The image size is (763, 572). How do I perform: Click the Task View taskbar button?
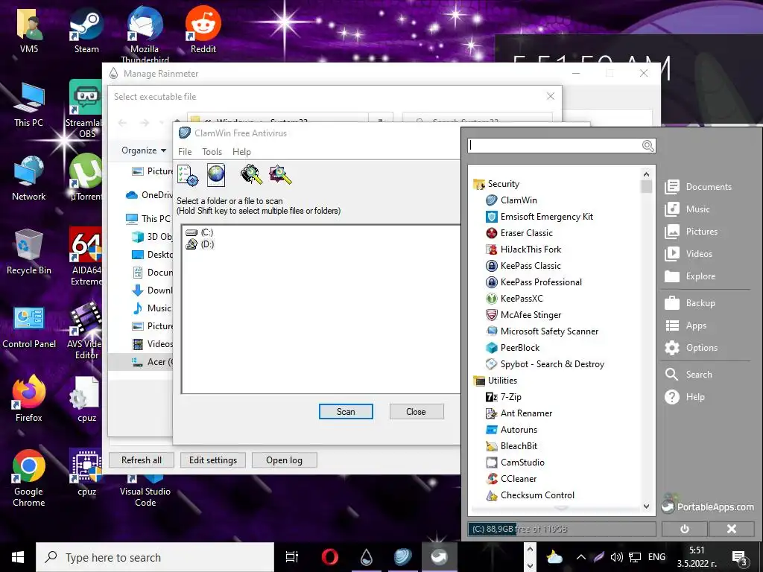[291, 557]
